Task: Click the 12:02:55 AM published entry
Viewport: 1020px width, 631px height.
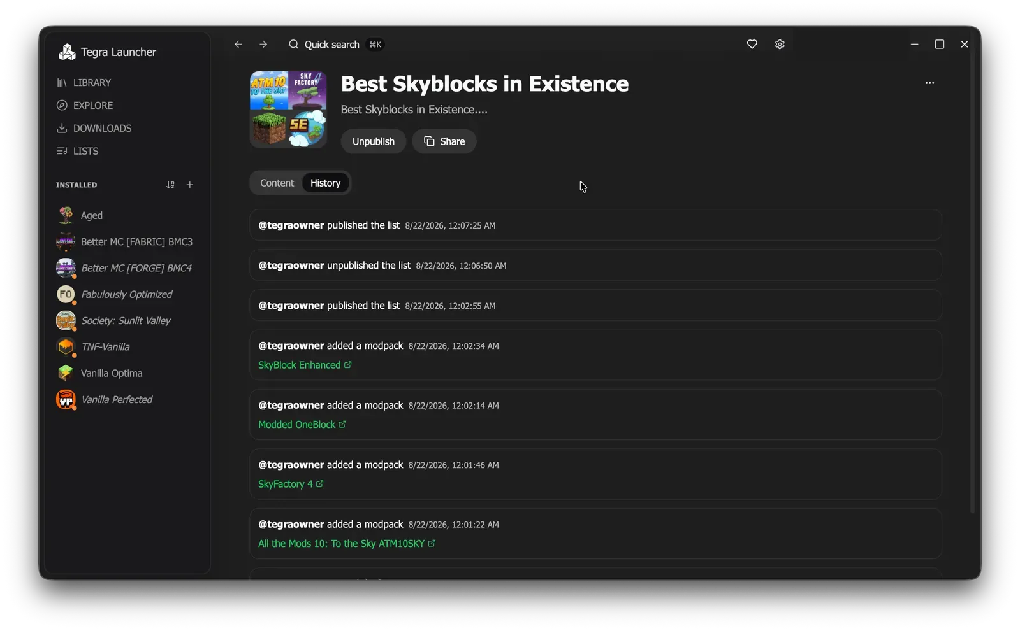Action: pos(595,306)
